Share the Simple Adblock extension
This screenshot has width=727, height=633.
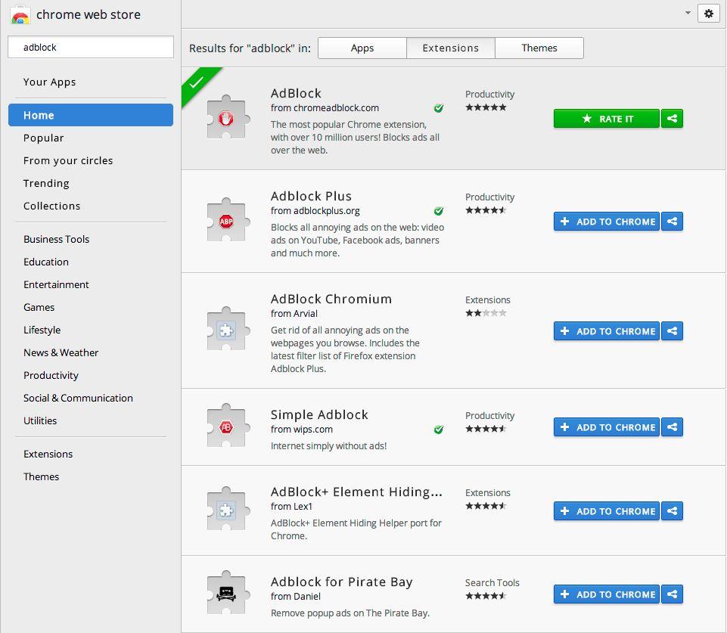(672, 427)
